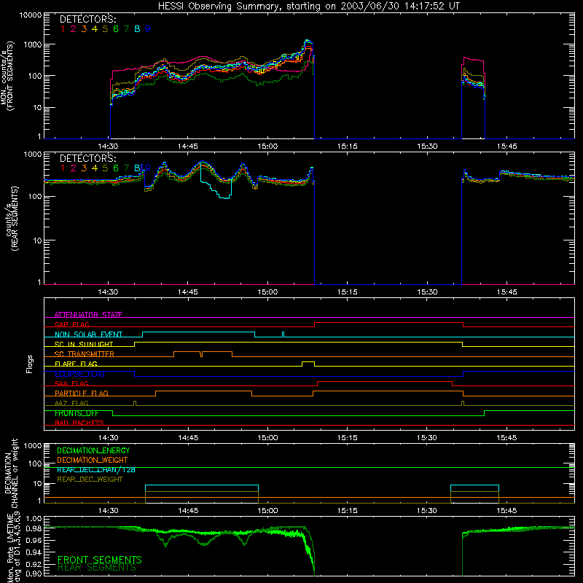Click the DECIMATION_ENERGY legend entry
The height and width of the screenshot is (583, 583).
pos(93,450)
